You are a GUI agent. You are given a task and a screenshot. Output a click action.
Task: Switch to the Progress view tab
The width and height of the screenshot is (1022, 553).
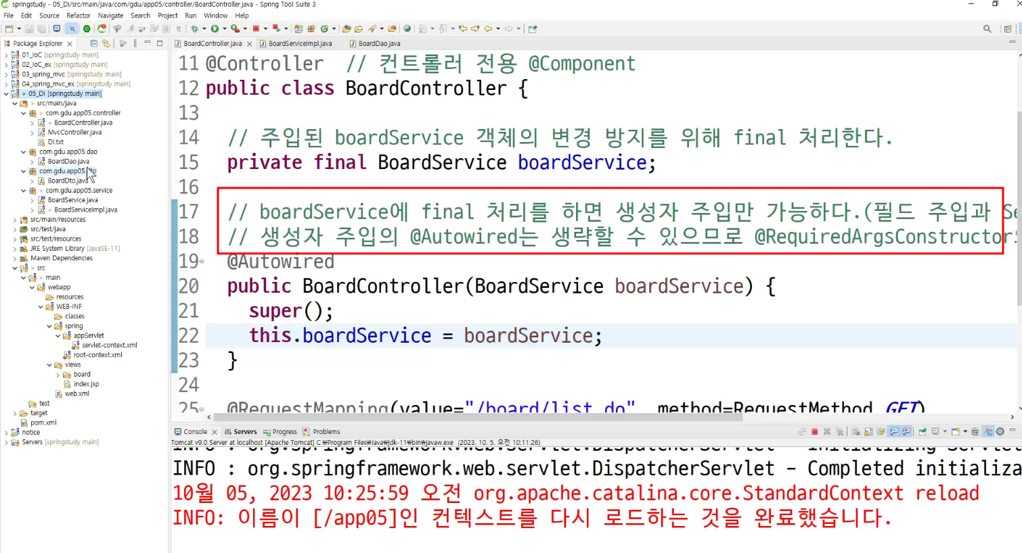click(x=280, y=432)
